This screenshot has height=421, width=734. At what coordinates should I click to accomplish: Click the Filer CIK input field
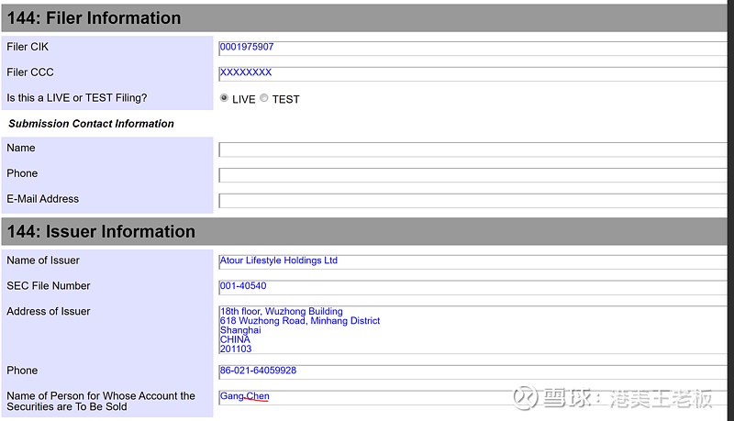(473, 49)
